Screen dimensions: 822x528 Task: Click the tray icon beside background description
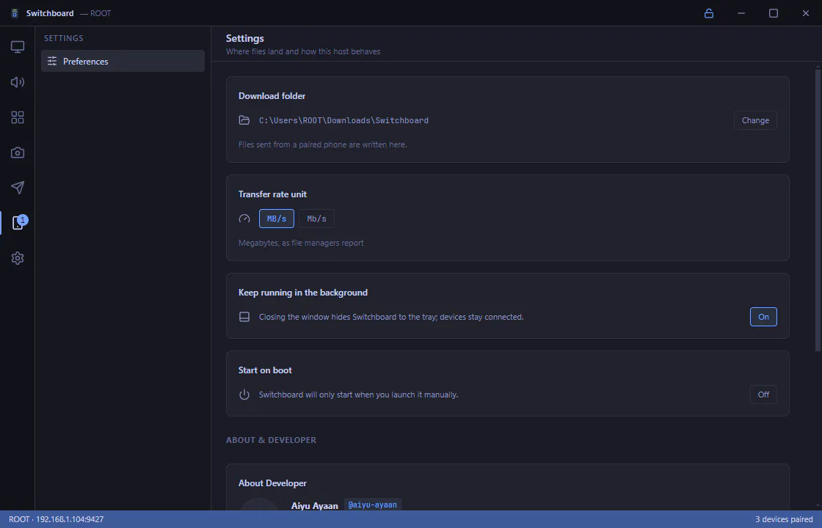tap(244, 317)
